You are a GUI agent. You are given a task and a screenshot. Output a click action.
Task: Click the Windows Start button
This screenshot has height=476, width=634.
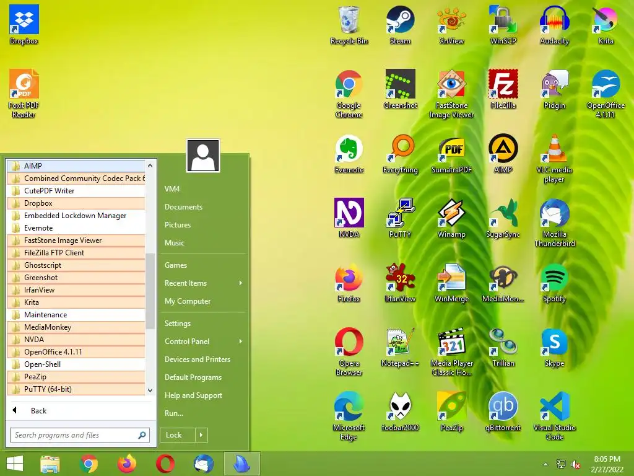click(x=15, y=464)
